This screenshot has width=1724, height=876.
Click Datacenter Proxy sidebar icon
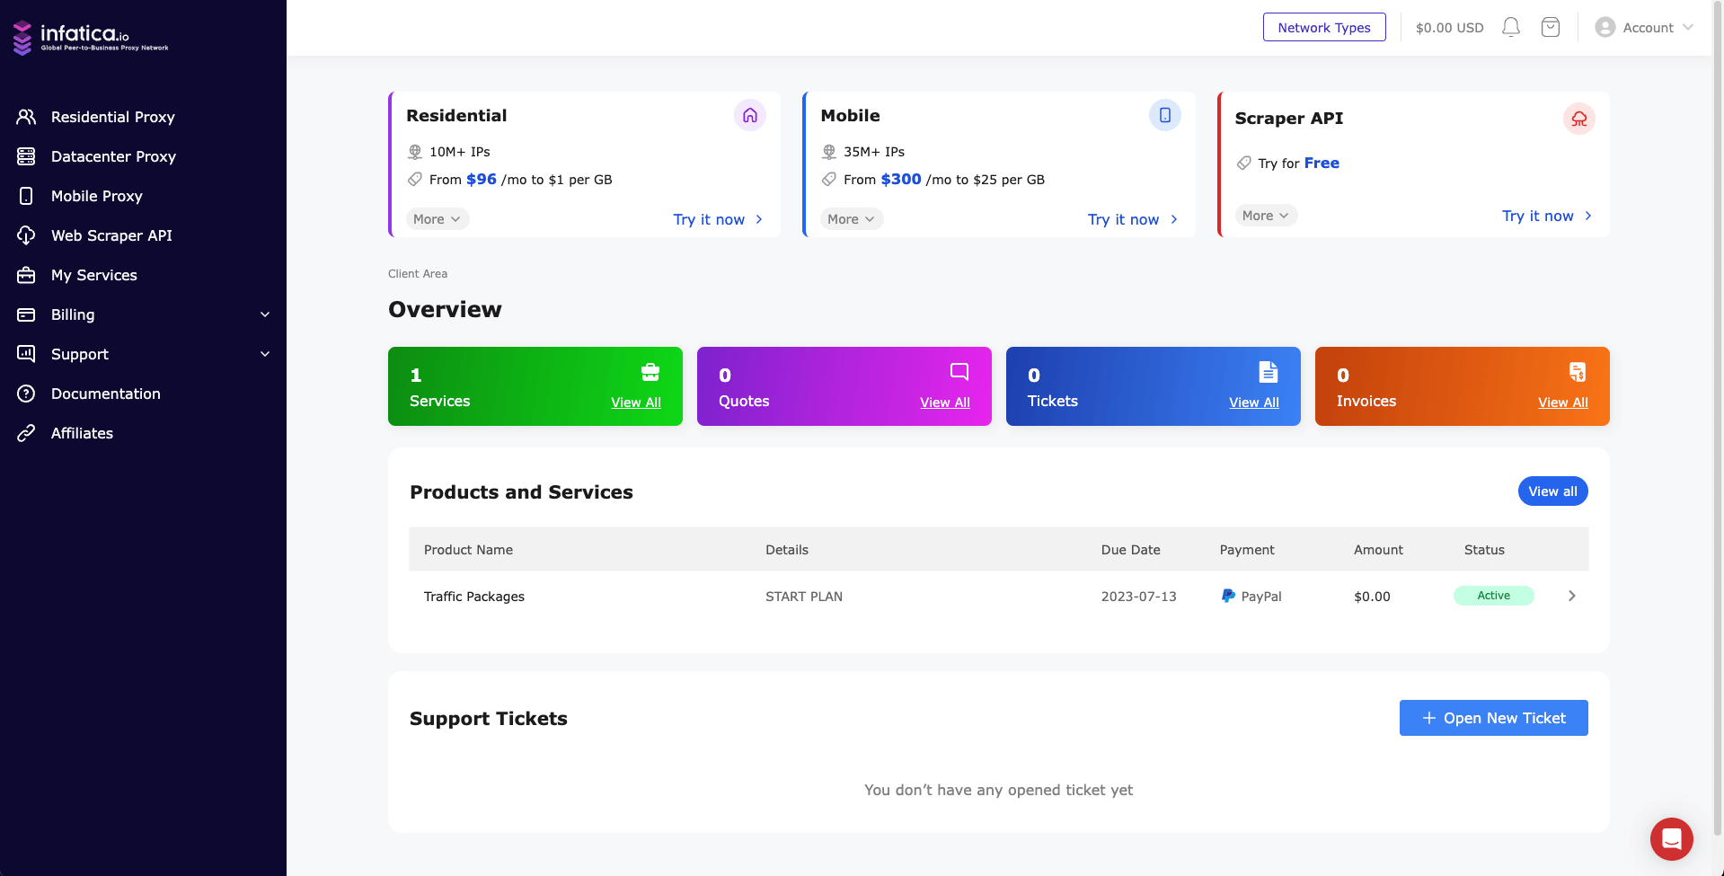pos(26,156)
